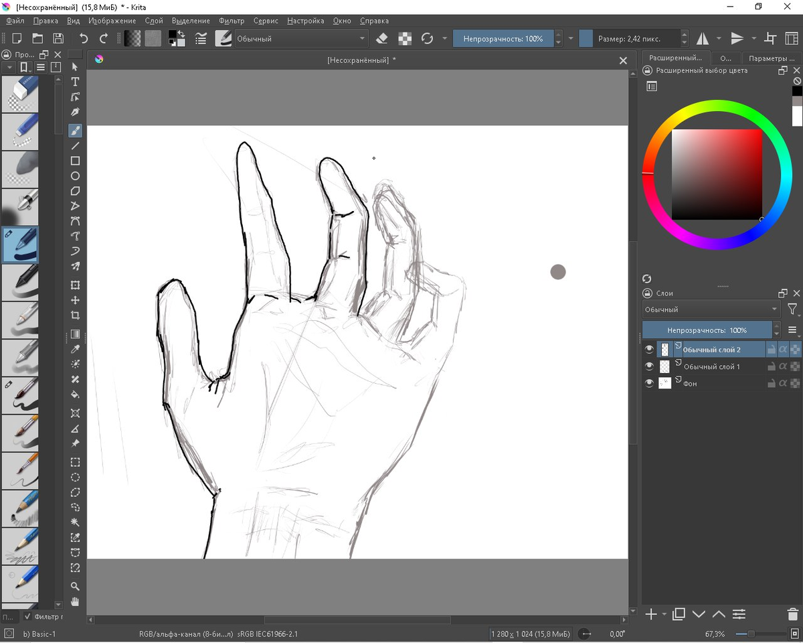Viewport: 803px width, 643px height.
Task: Open the Настройка menu
Action: (306, 21)
